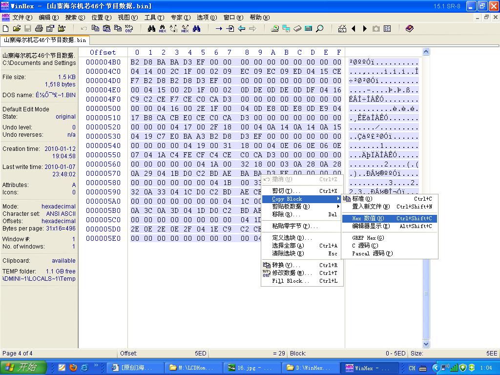The width and height of the screenshot is (500, 375).
Task: Open the 帮助(H) menu
Action: coord(260,18)
